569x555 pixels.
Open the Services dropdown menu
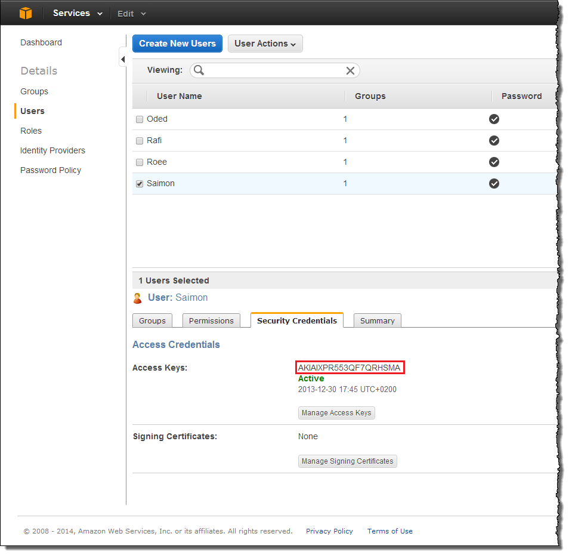78,13
